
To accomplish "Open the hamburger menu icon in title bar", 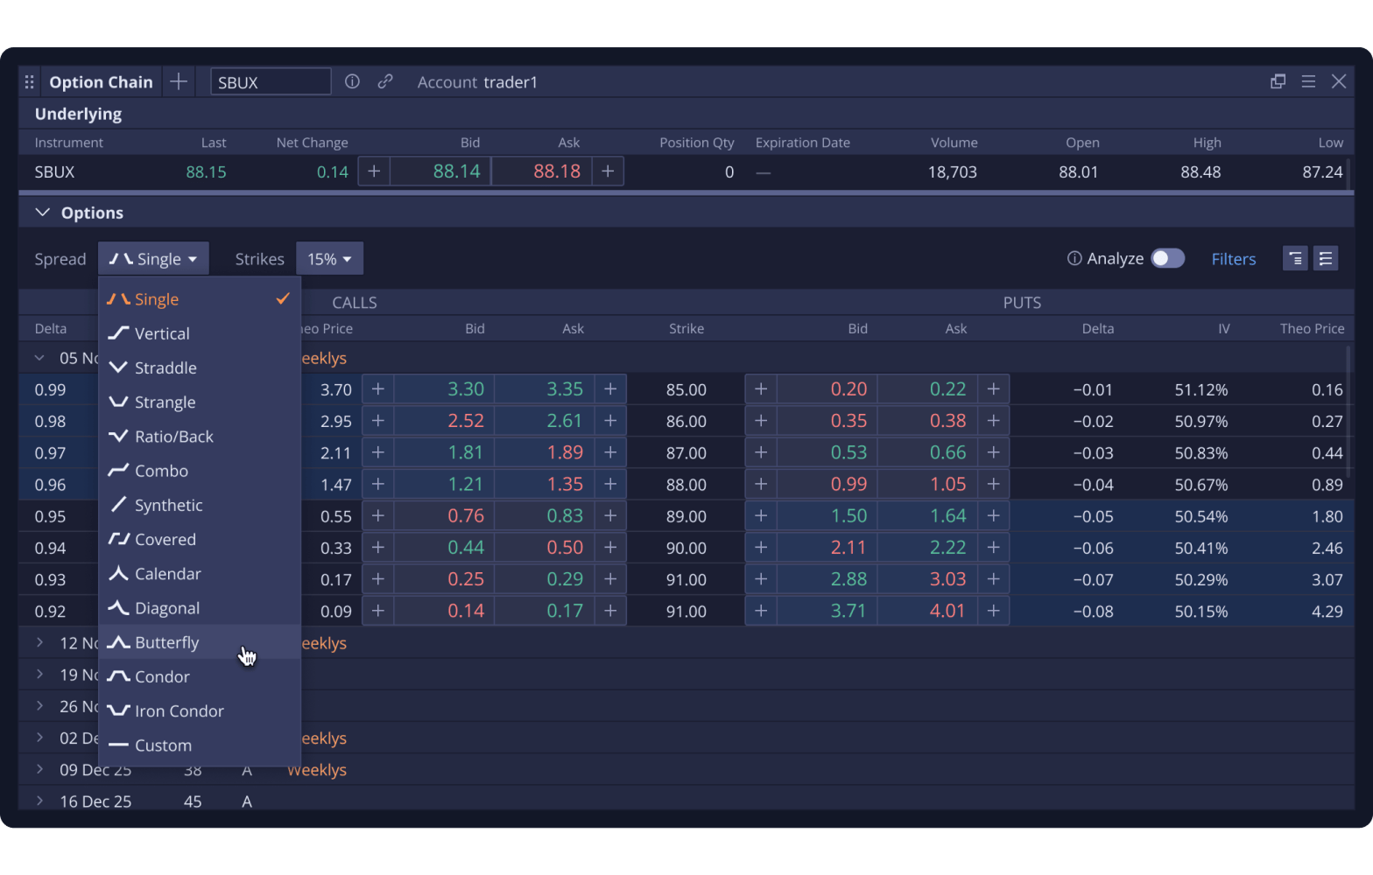I will click(1308, 81).
